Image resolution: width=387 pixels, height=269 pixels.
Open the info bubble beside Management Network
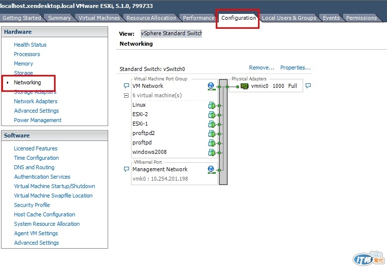coord(126,169)
